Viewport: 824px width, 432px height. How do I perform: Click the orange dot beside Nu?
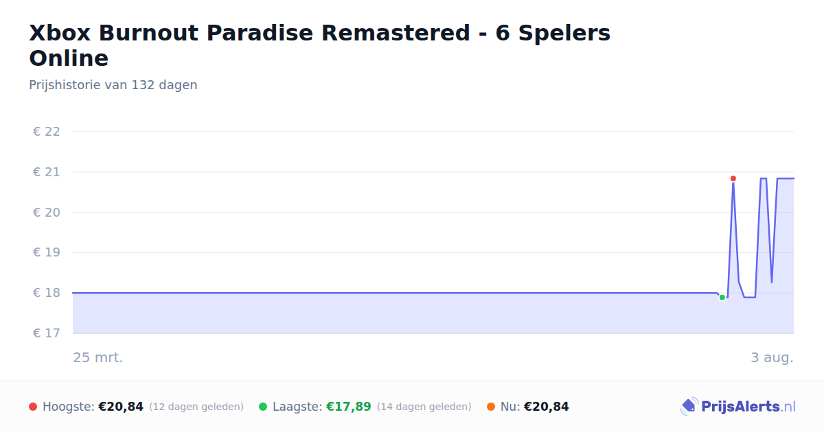click(x=491, y=407)
